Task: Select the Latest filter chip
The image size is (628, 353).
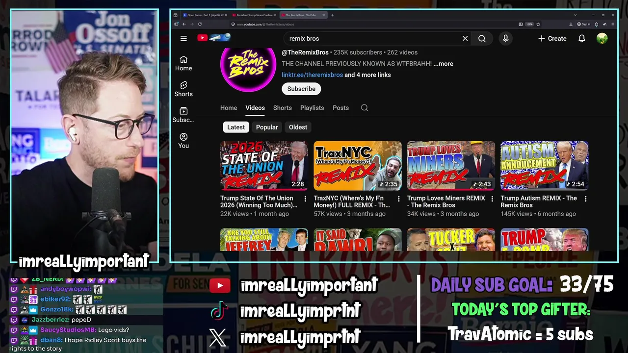Action: pyautogui.click(x=236, y=127)
